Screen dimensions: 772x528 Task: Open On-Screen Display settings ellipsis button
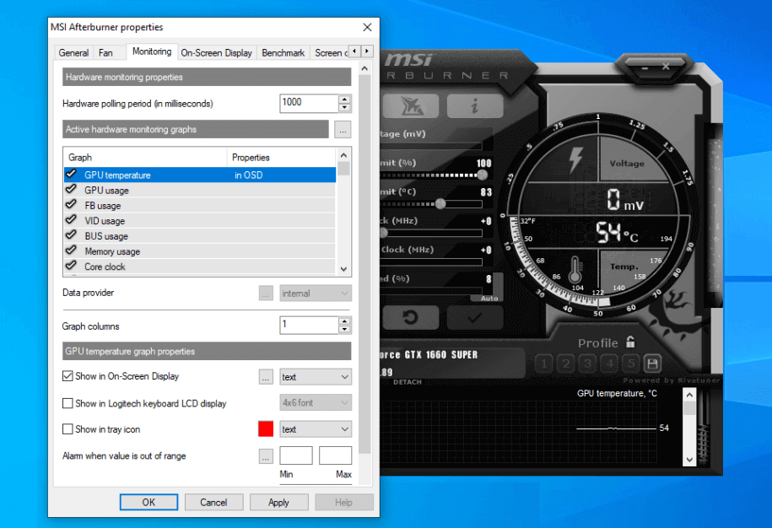tap(266, 377)
